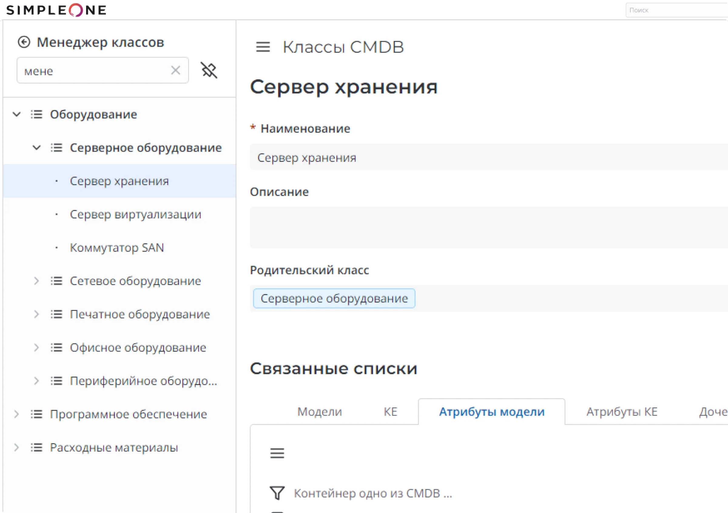Open the Серверное оборудование tree item

click(146, 148)
